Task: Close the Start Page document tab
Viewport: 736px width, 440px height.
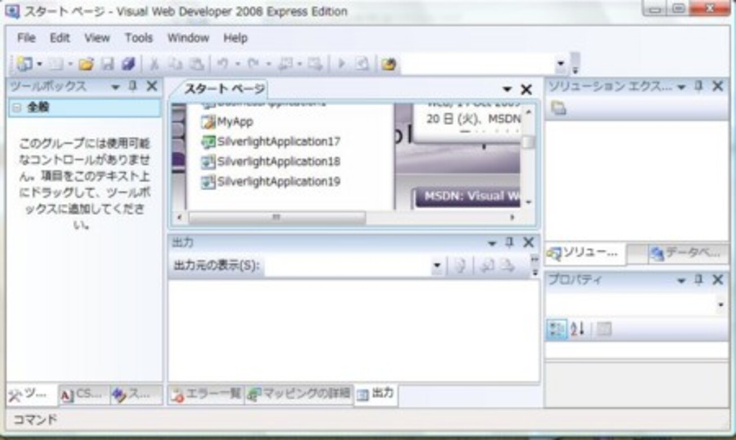Action: (526, 89)
